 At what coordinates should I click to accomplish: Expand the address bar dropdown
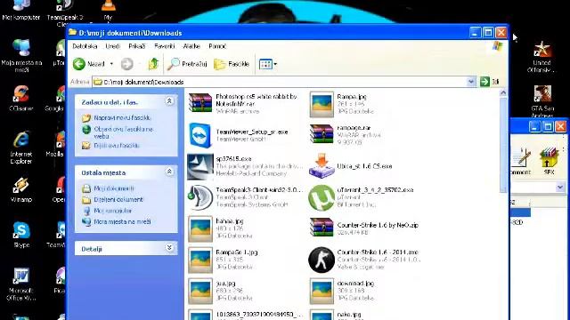coord(471,82)
